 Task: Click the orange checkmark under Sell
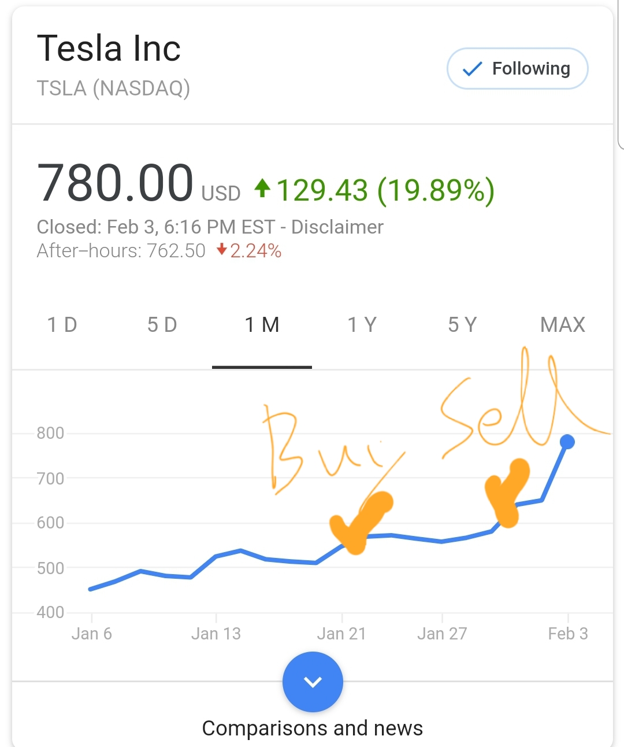[507, 493]
